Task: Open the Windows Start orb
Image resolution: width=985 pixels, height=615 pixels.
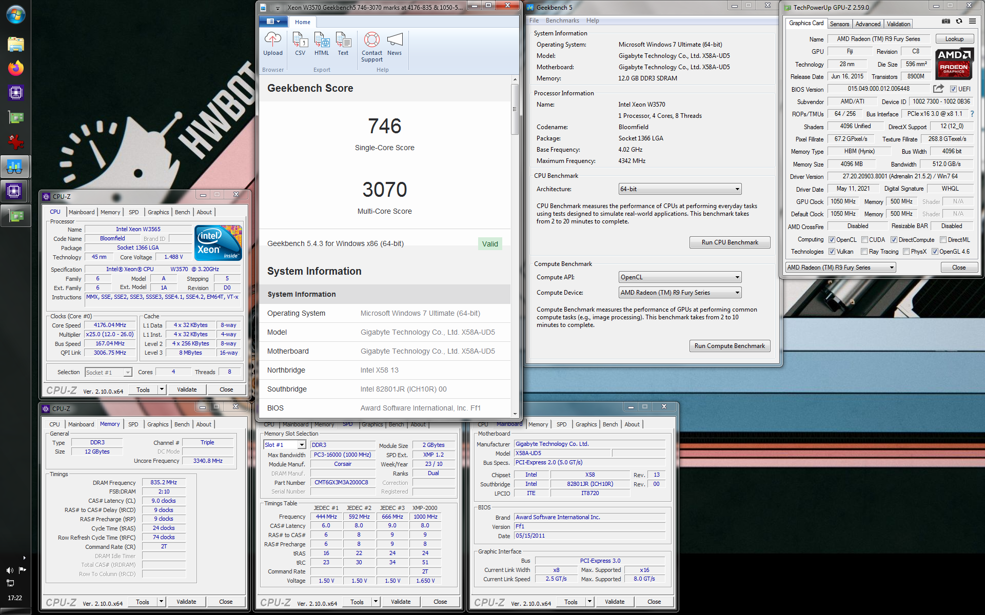Action: pos(15,14)
